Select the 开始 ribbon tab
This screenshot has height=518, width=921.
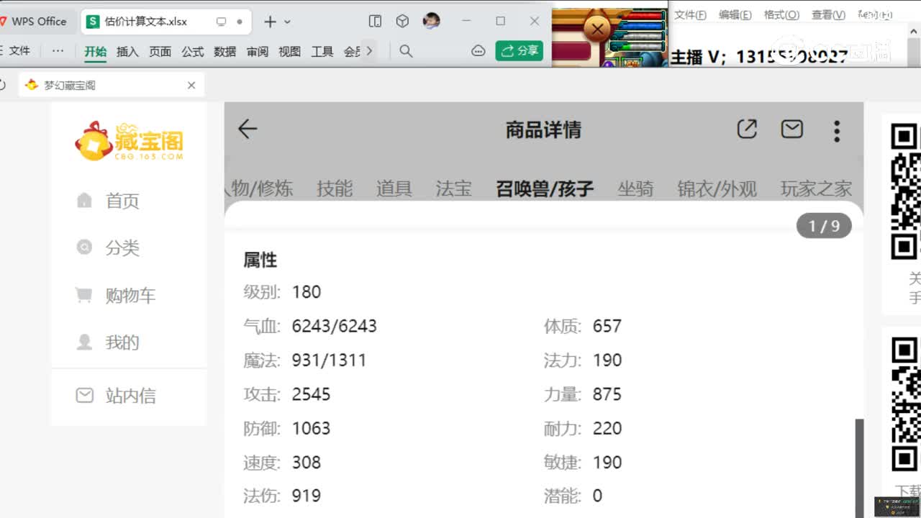(x=95, y=51)
